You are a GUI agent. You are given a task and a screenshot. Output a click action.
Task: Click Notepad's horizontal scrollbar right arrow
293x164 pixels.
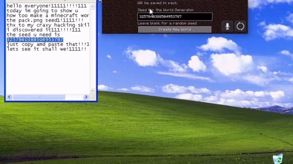point(86,97)
